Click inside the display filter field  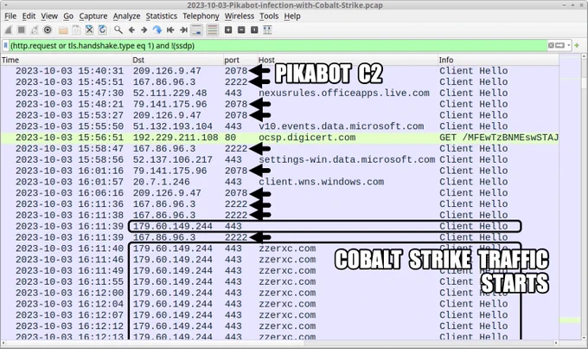pos(278,46)
